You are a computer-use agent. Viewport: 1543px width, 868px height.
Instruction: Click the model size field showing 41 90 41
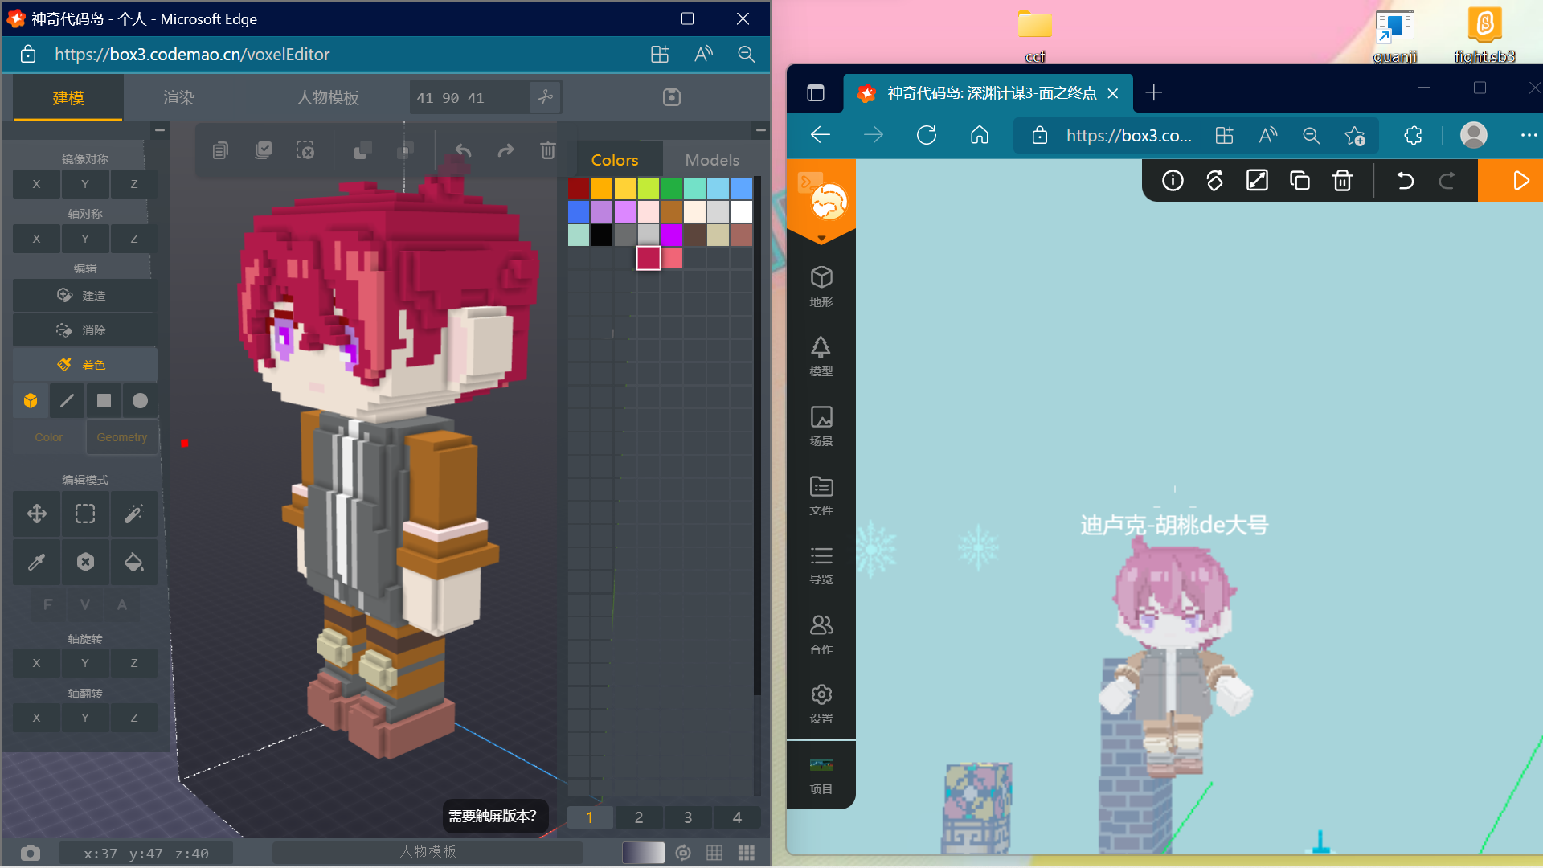[x=469, y=97]
